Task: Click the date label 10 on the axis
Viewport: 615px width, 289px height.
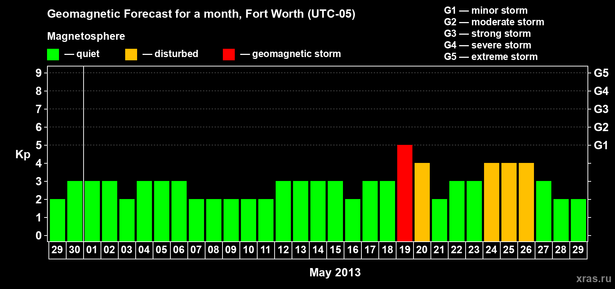Action: pyautogui.click(x=249, y=250)
